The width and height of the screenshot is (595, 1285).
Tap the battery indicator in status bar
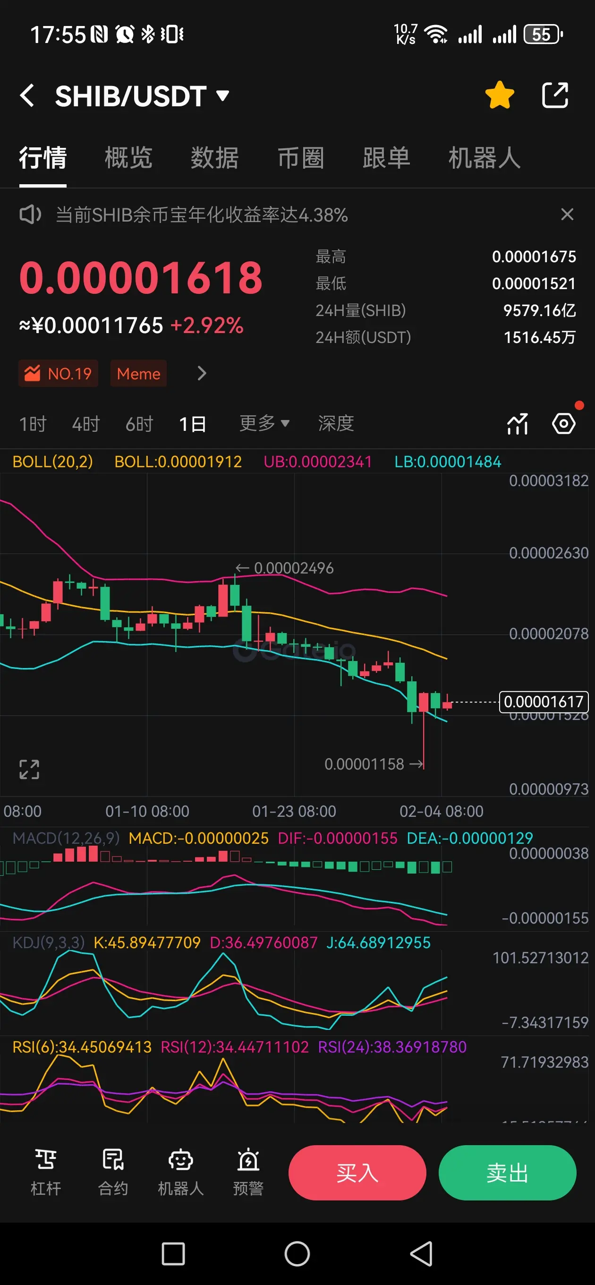click(x=543, y=34)
